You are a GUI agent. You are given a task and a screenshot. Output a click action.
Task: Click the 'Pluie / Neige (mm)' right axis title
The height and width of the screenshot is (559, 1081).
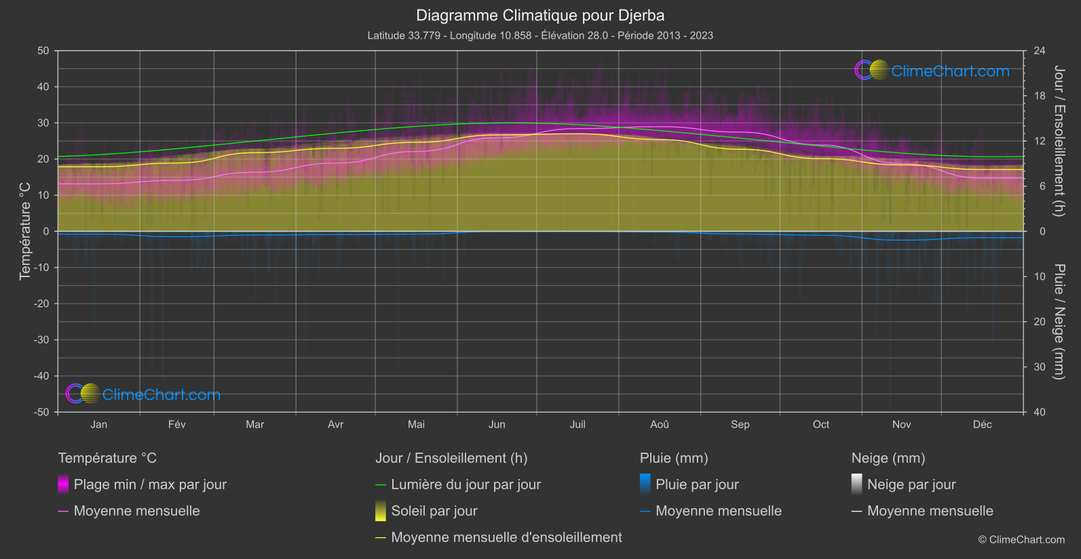[1059, 322]
